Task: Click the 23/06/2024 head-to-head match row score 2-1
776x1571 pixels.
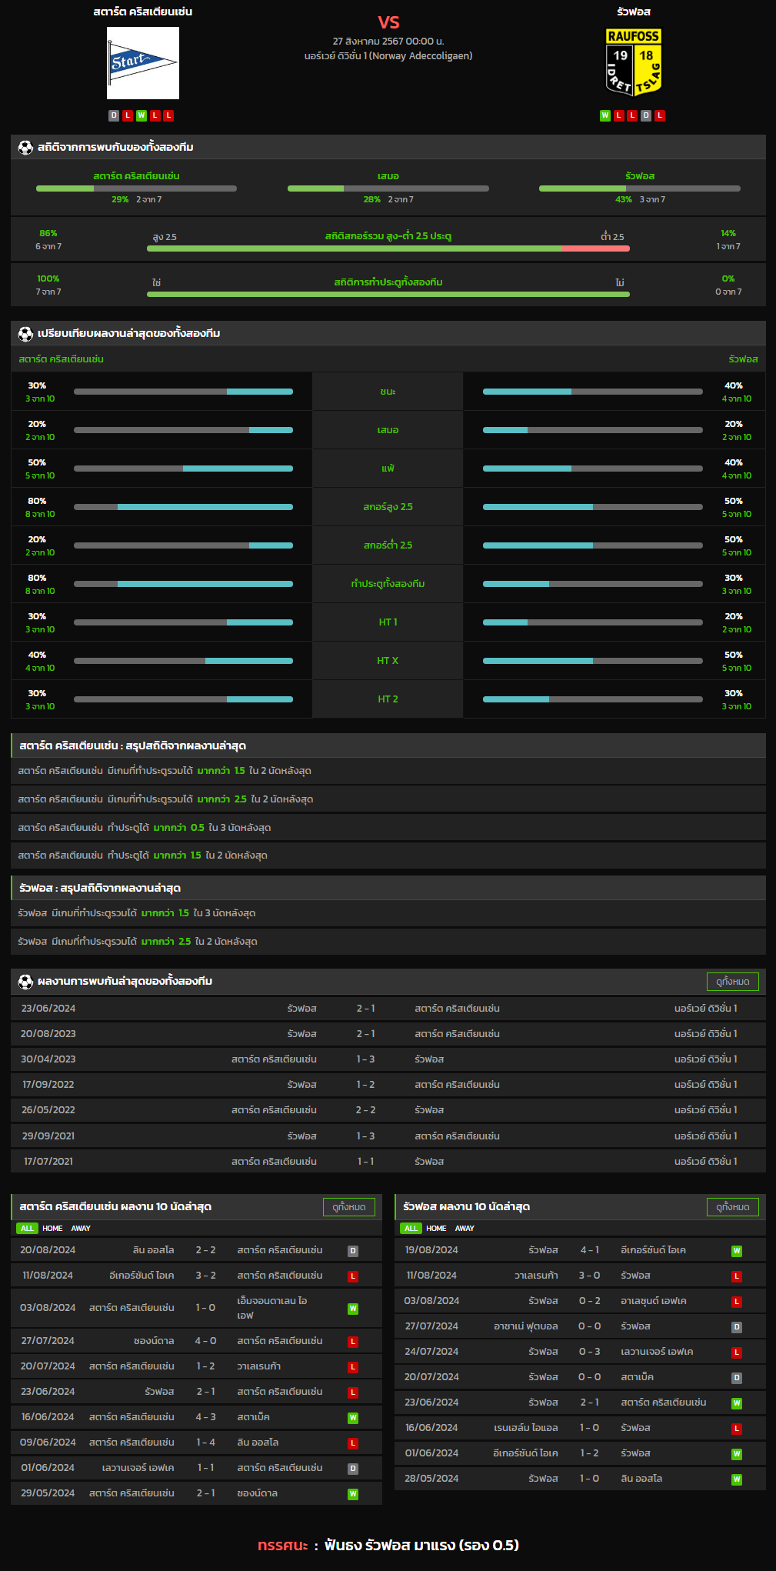Action: tap(366, 1009)
